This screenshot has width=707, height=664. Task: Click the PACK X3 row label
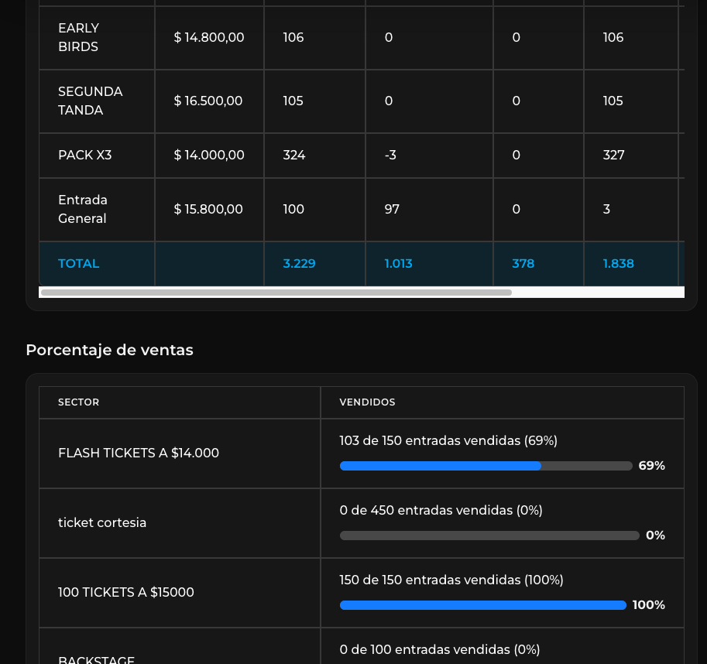(84, 155)
